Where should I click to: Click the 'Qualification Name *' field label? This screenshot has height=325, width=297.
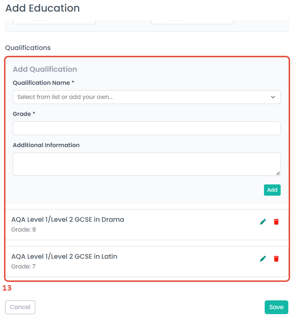click(x=43, y=83)
